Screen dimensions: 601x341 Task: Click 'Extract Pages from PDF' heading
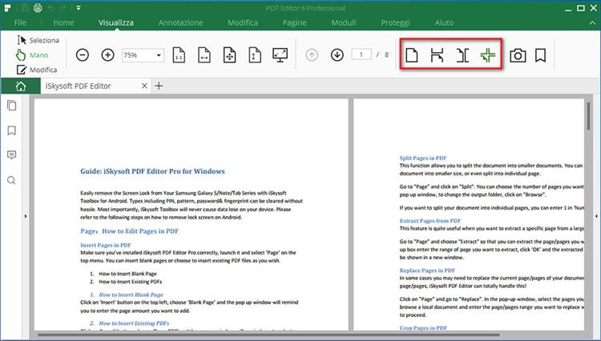point(430,220)
